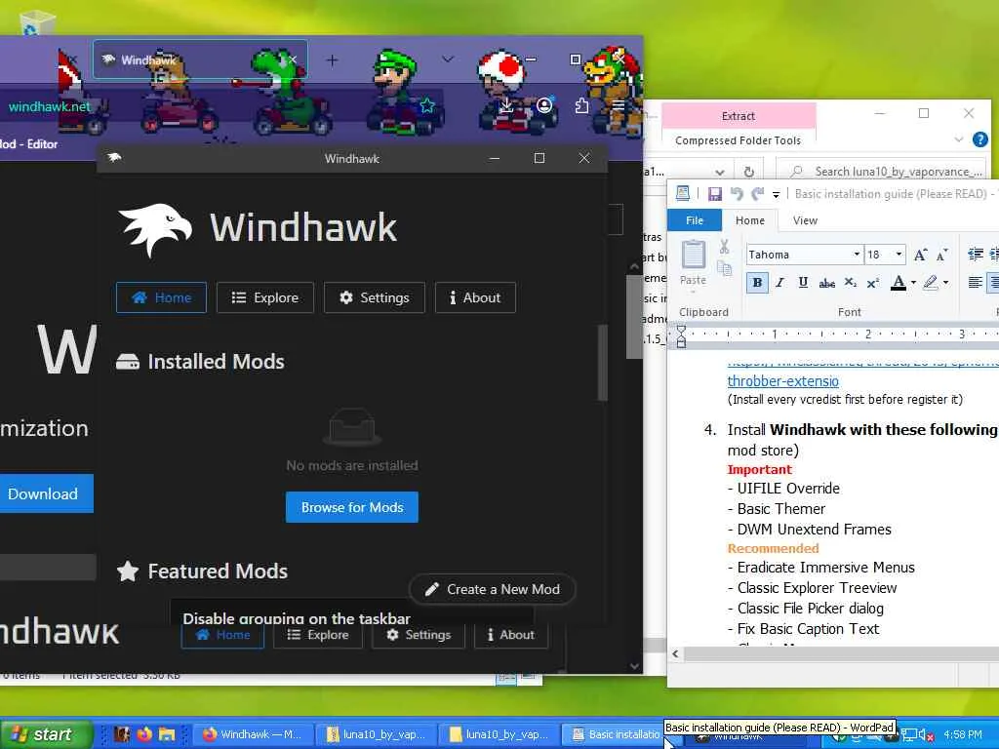Click the first-line indent marker on WordPad ruler
This screenshot has height=749, width=999.
pos(681,330)
